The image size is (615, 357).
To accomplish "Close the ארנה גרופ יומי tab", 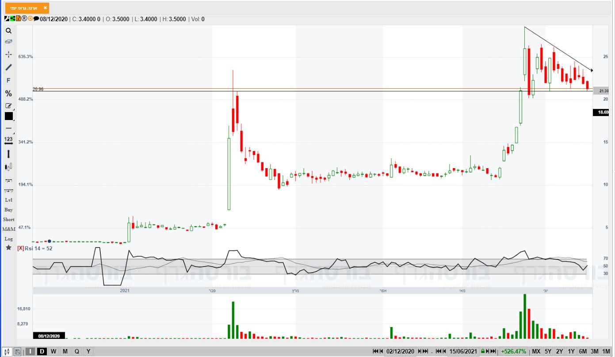I will pos(45,8).
